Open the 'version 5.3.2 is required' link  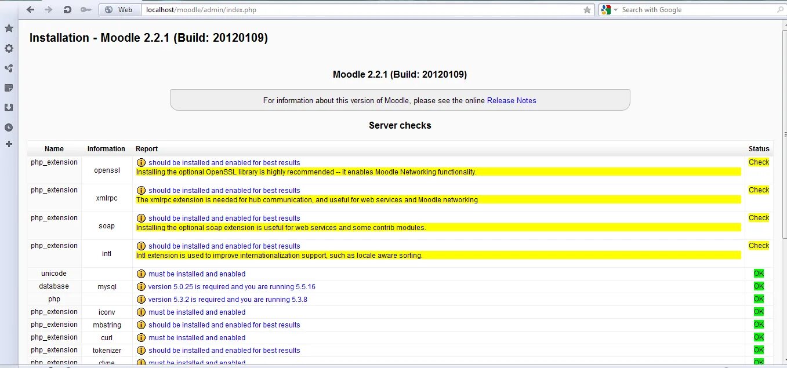[228, 300]
